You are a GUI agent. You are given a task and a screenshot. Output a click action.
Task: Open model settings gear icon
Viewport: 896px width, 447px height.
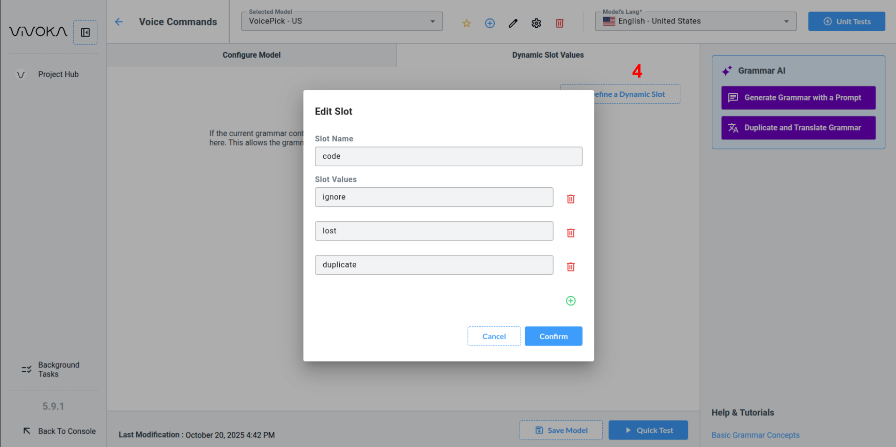536,23
